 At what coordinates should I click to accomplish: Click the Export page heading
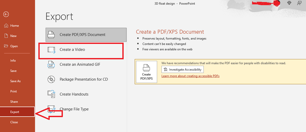(x=59, y=16)
